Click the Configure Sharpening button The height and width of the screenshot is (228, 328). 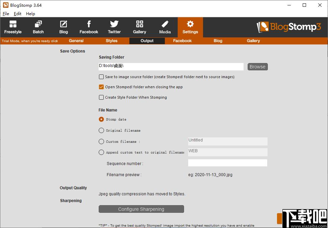point(141,209)
